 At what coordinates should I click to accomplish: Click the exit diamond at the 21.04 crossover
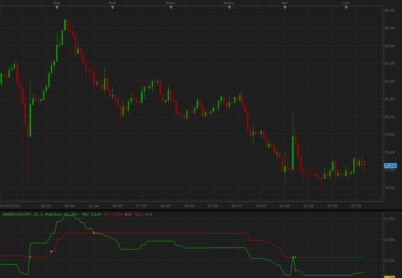click(x=94, y=233)
